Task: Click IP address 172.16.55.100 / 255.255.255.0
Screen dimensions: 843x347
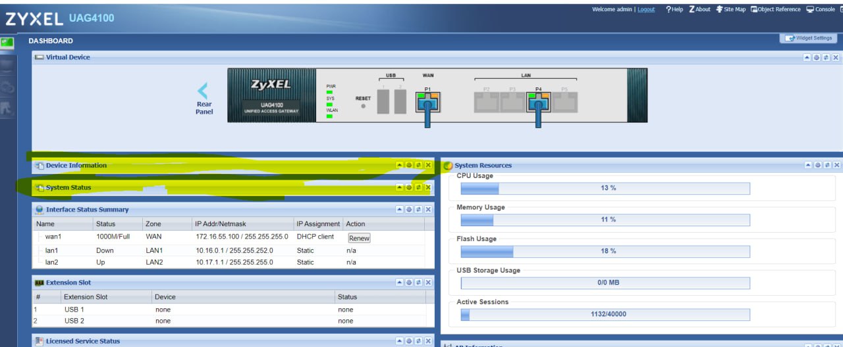Action: click(242, 237)
